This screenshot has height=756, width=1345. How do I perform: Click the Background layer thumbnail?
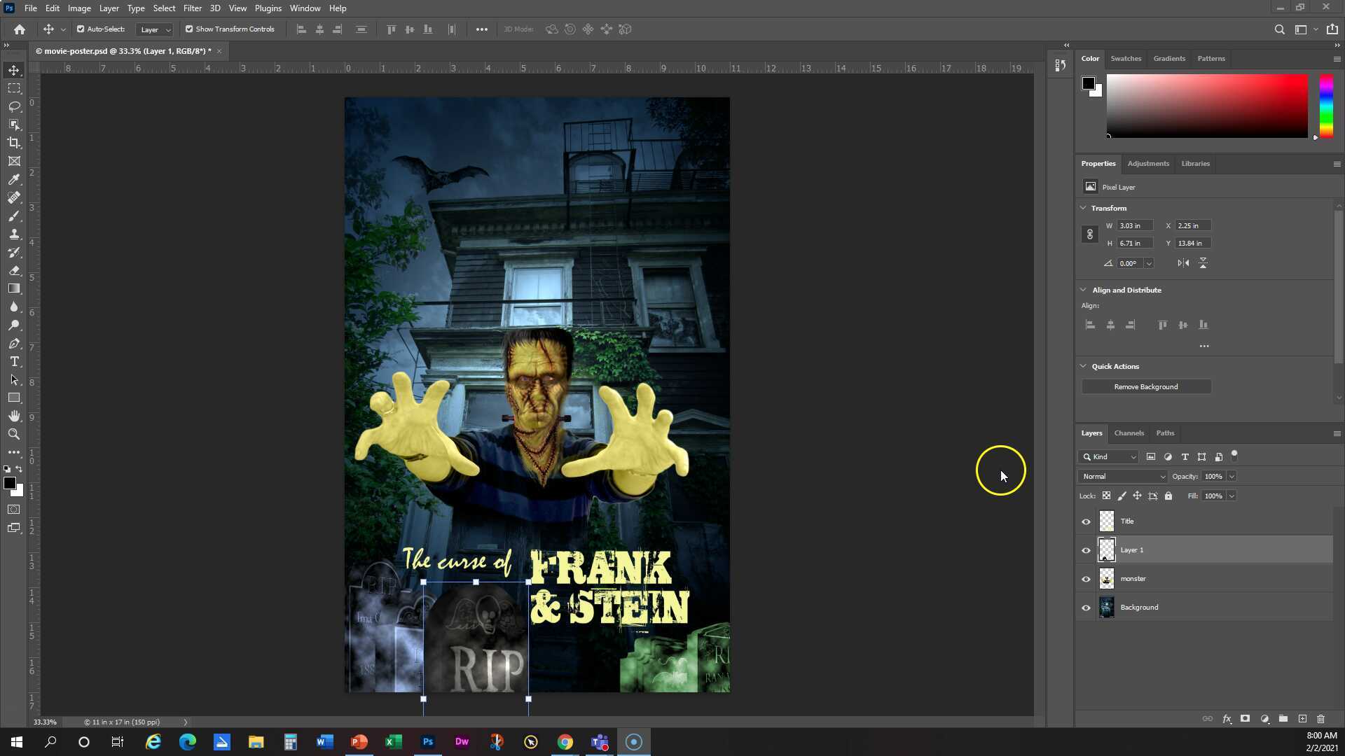point(1107,607)
